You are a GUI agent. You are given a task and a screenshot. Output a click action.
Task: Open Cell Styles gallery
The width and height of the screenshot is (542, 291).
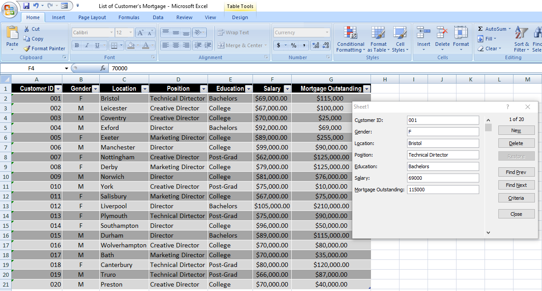point(400,39)
